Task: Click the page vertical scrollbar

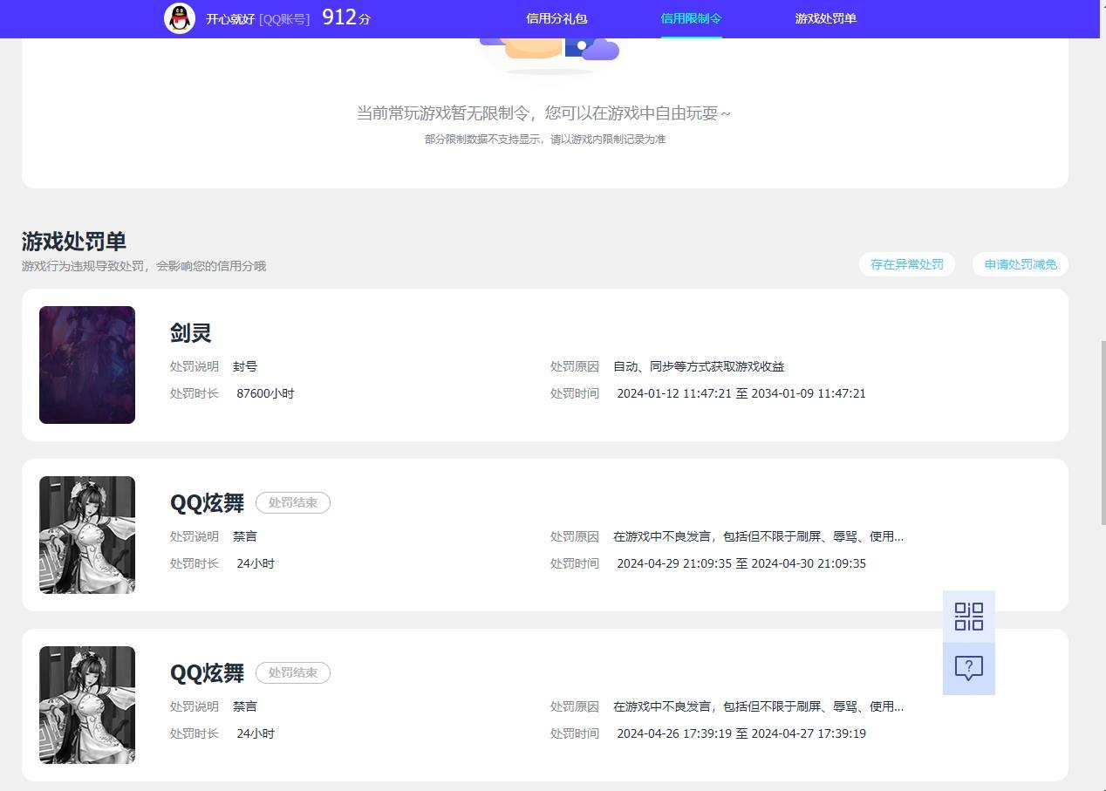Action: [1103, 432]
